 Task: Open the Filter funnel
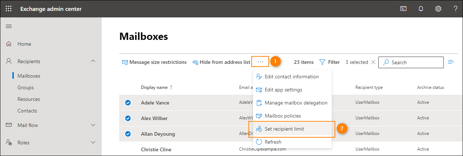[329, 62]
